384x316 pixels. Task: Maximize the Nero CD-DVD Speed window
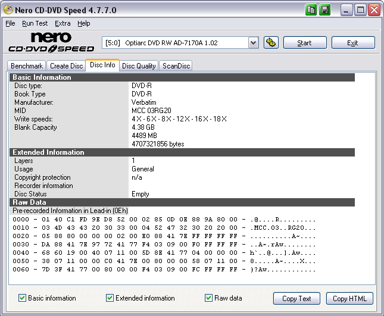tap(360, 10)
